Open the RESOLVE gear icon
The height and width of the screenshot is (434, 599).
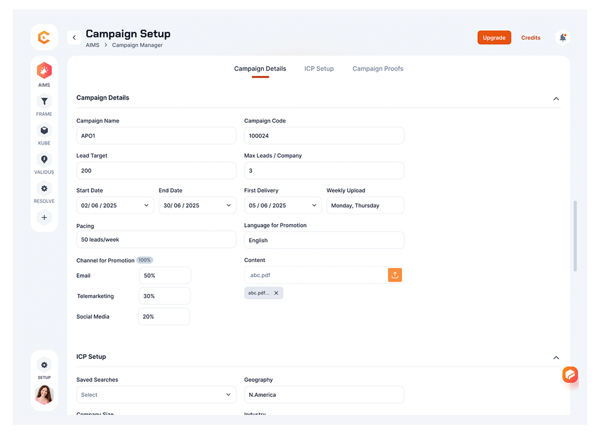pos(44,188)
